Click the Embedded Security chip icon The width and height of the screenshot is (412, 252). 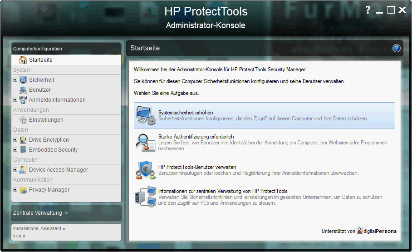pos(23,150)
